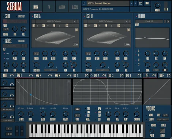Click the envelope lock icon
Screen dimensions: 172x139
tap(69, 81)
